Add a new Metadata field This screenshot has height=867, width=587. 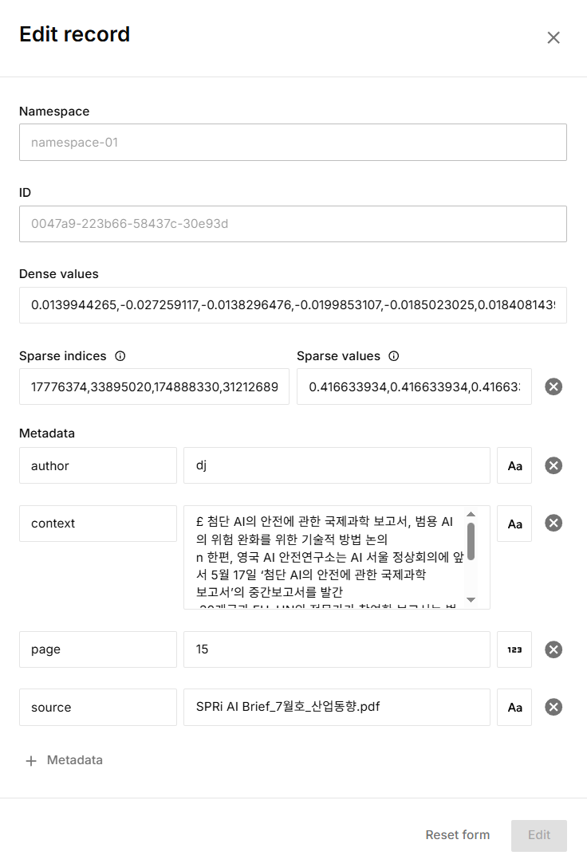[x=65, y=760]
